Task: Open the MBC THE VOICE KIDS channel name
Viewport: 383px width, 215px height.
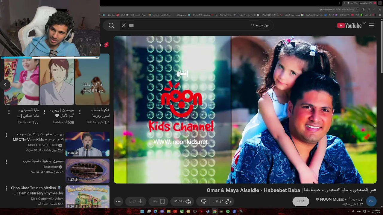Action: tap(43, 145)
